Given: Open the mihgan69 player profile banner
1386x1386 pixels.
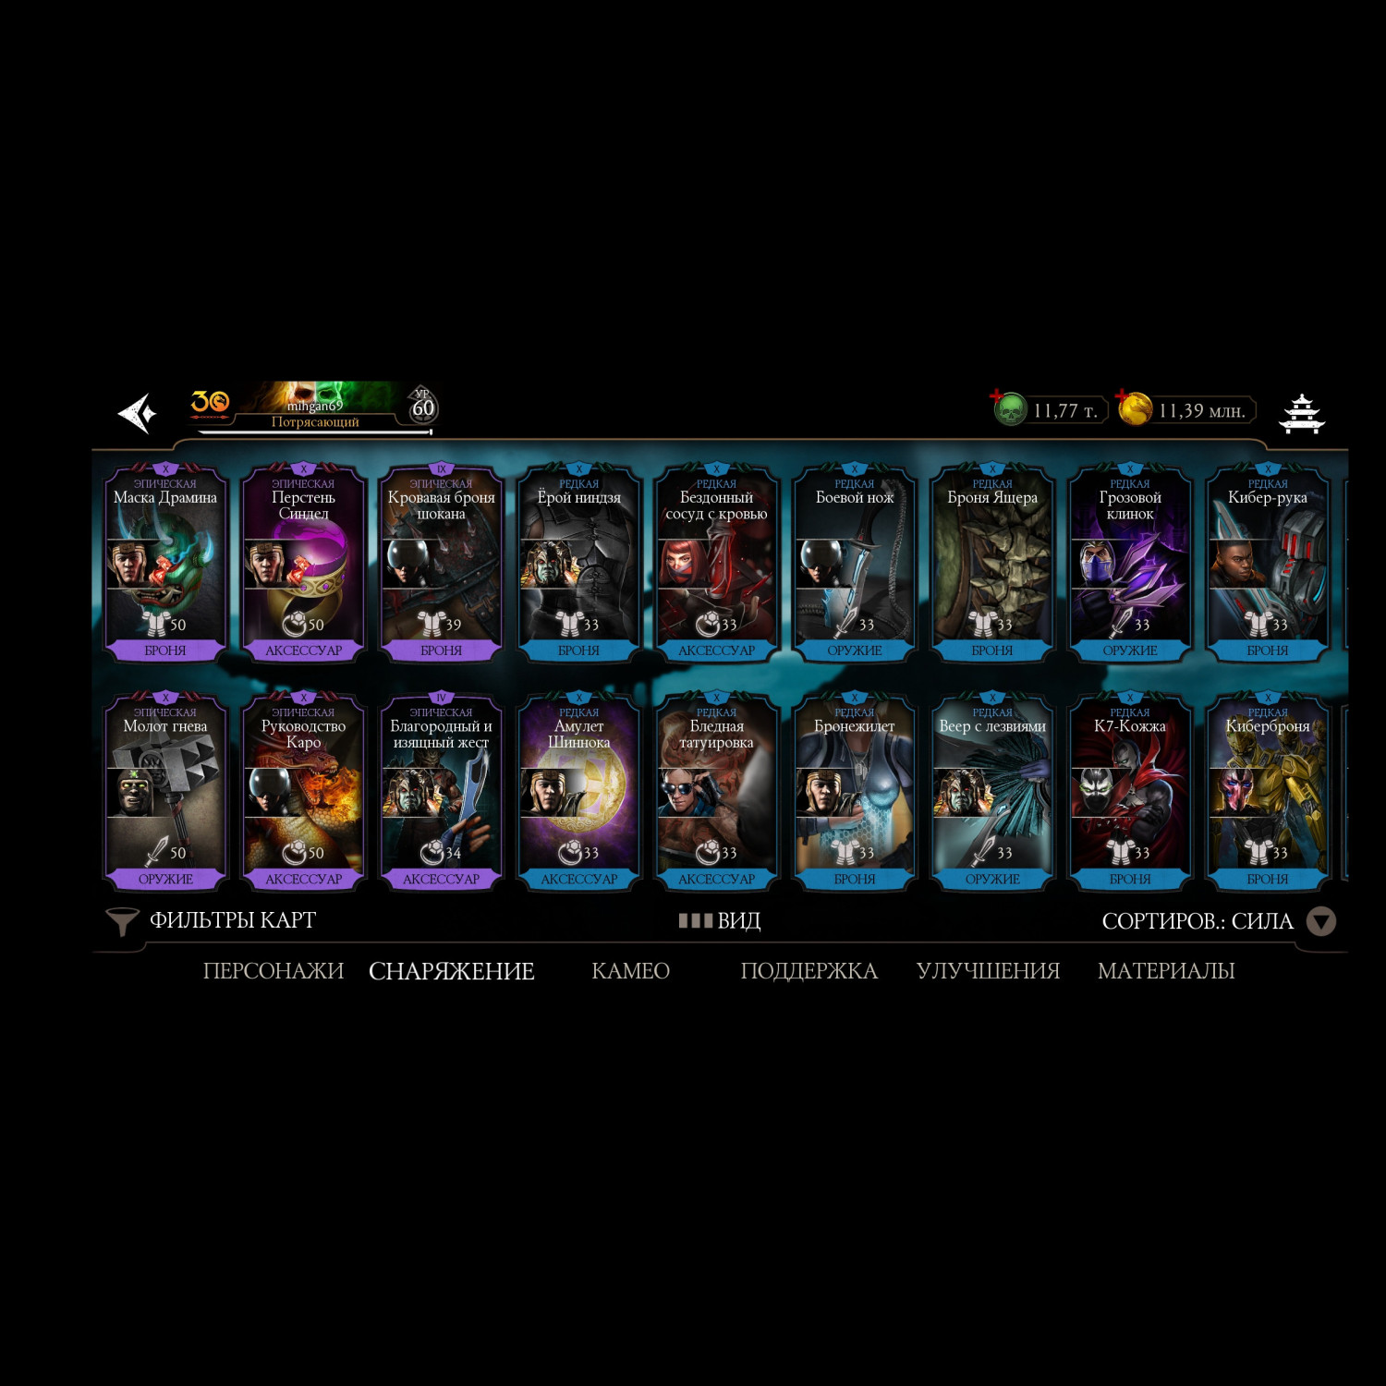Looking at the screenshot, I should [314, 407].
